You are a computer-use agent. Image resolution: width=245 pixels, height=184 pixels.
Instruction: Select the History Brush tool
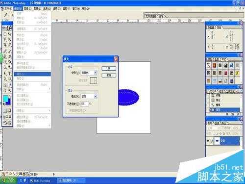click(x=10, y=56)
